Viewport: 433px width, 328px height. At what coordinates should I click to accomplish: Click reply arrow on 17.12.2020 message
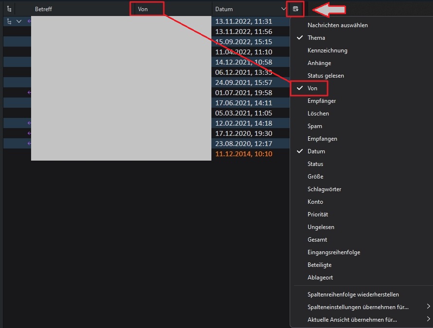pos(29,133)
